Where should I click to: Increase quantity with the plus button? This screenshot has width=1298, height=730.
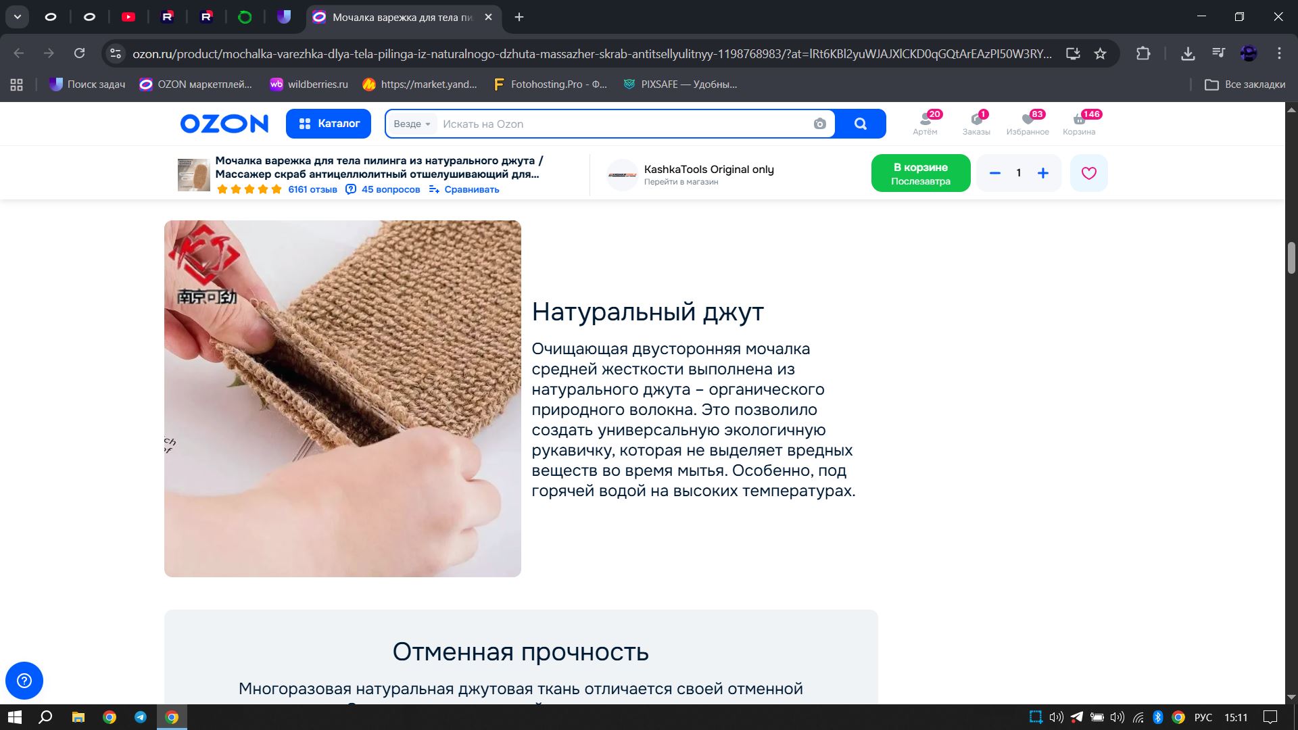pyautogui.click(x=1043, y=173)
